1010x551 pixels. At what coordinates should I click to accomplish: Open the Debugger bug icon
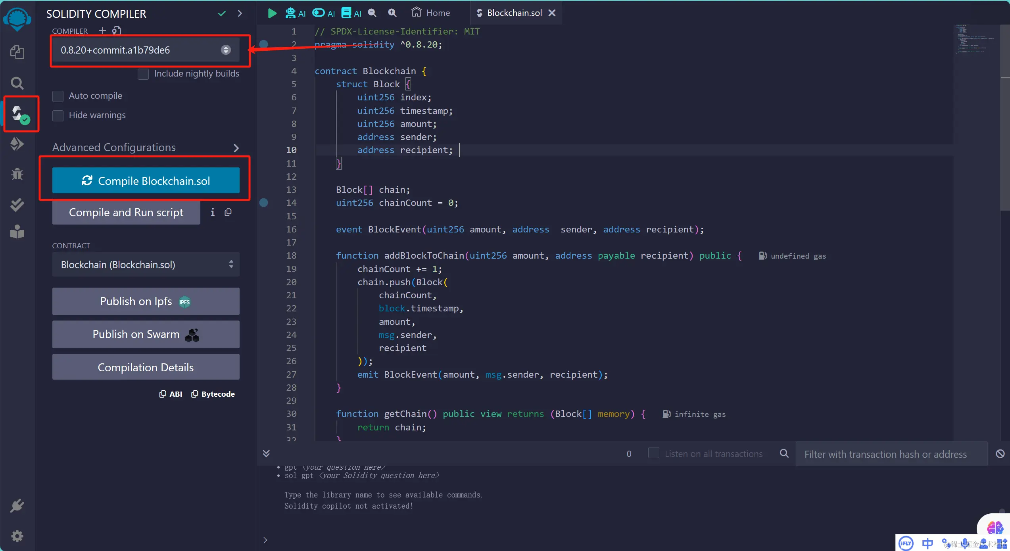click(x=17, y=174)
